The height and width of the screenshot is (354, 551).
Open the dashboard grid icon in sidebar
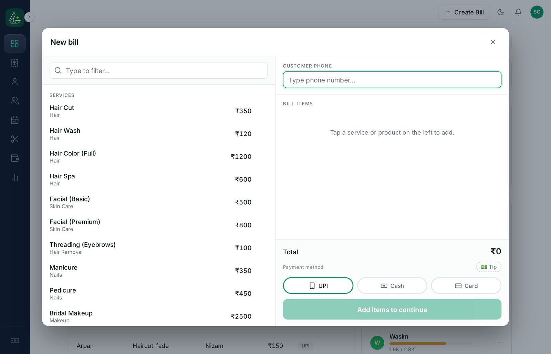15,44
